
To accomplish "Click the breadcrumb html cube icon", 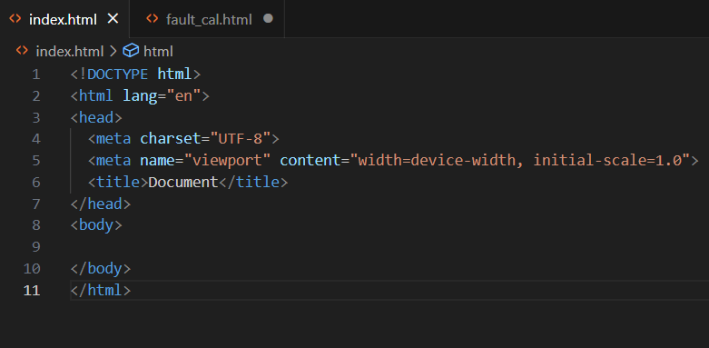I will pyautogui.click(x=131, y=51).
